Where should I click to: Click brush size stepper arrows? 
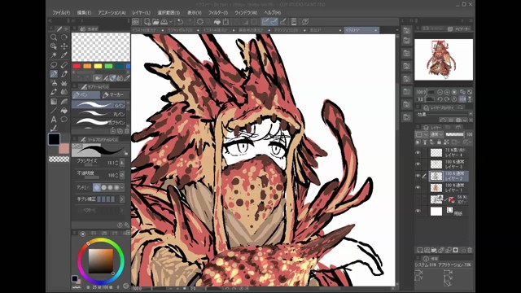[x=116, y=163]
